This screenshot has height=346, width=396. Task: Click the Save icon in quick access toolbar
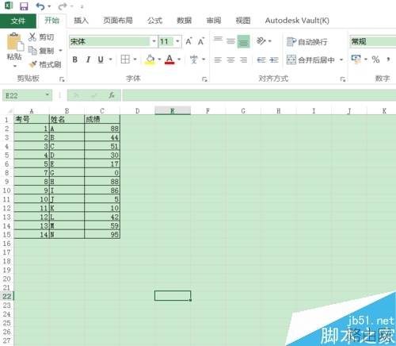coord(24,6)
